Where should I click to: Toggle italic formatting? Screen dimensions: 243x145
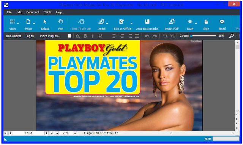click(x=93, y=36)
